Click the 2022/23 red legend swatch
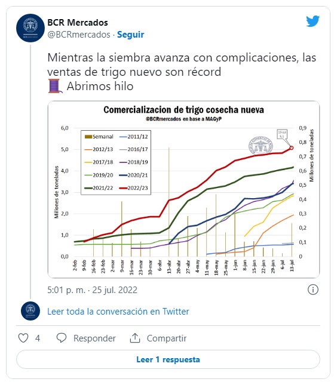The width and height of the screenshot is (334, 385). [123, 188]
